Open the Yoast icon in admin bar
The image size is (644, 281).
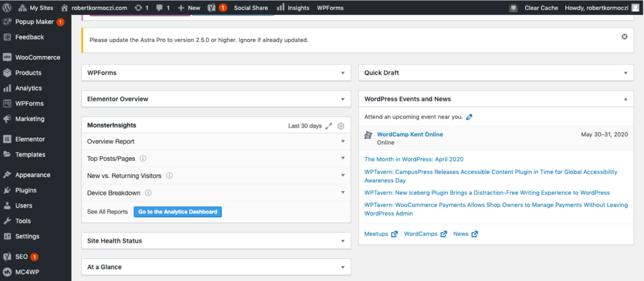pos(212,8)
